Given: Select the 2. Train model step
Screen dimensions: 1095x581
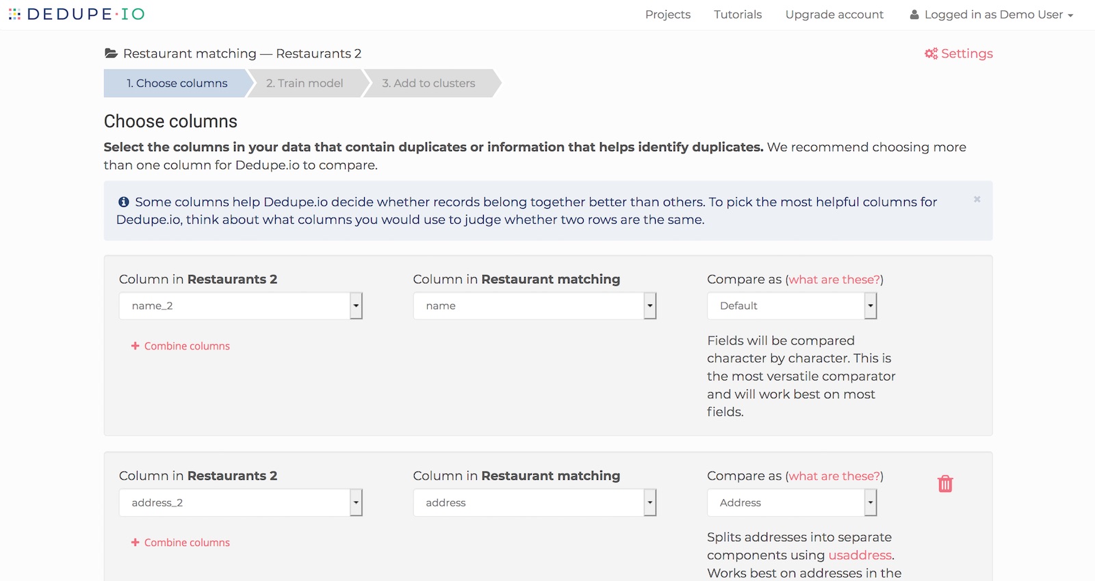Looking at the screenshot, I should tap(305, 83).
